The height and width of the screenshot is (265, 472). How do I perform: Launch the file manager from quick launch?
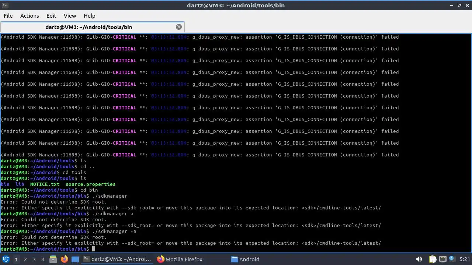53,259
